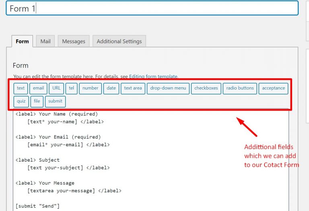Insert a tel field tag

click(71, 88)
